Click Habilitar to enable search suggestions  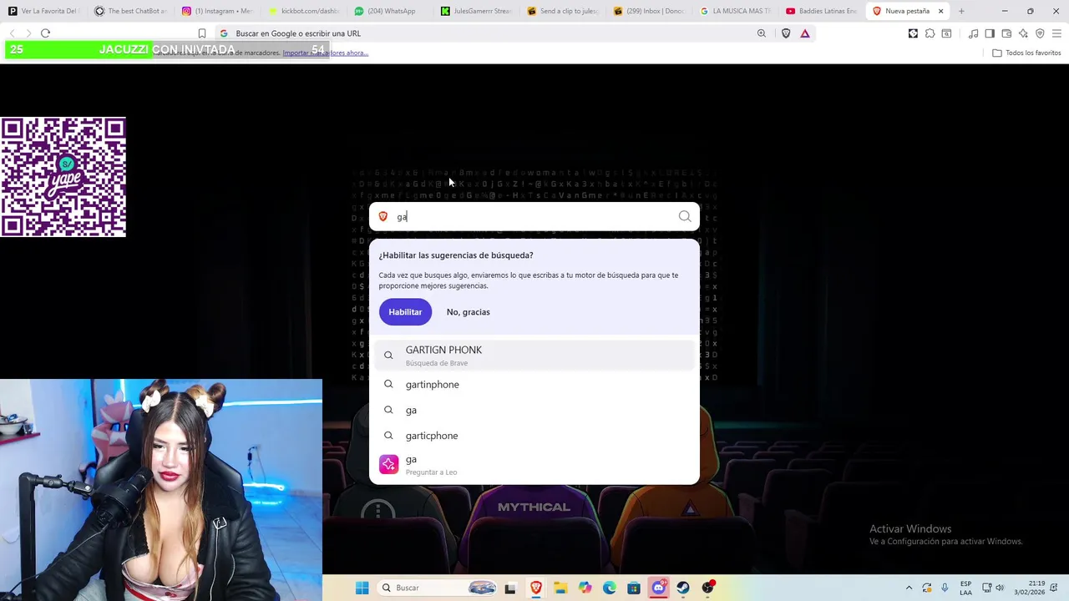[x=405, y=311]
